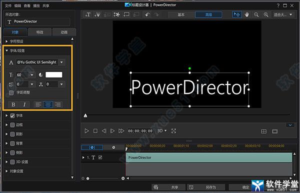Open the 文件 menu
Screen dimensions: 300x193
[x=8, y=5]
